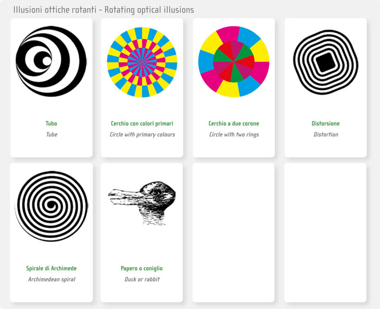Screen dimensions: 380x309
Task: Open the Archimedean spiral image
Action: [52, 206]
